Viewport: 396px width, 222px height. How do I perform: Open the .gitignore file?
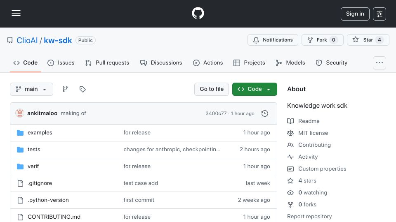[x=40, y=183]
